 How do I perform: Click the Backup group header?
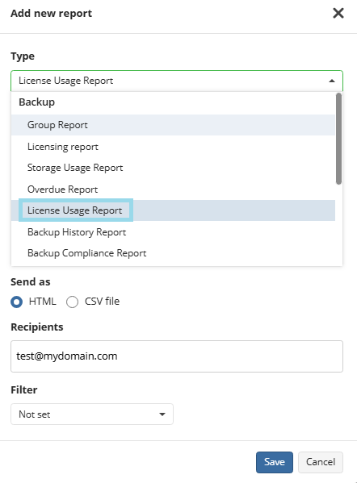(x=36, y=102)
